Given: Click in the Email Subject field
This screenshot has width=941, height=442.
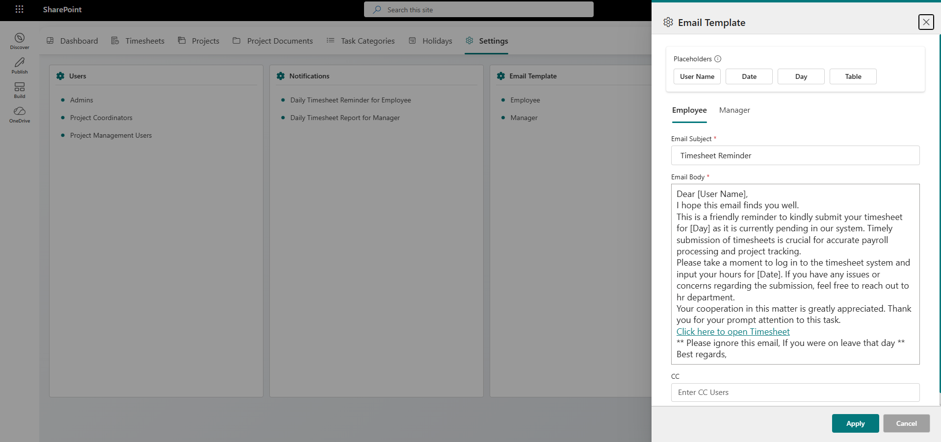Looking at the screenshot, I should coord(795,155).
